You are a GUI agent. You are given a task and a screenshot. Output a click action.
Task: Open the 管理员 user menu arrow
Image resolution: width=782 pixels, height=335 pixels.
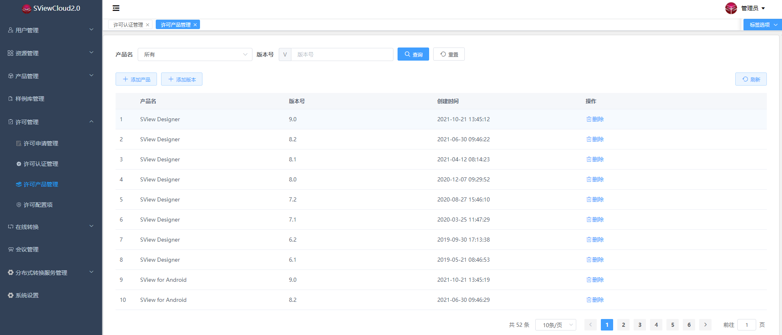click(763, 9)
